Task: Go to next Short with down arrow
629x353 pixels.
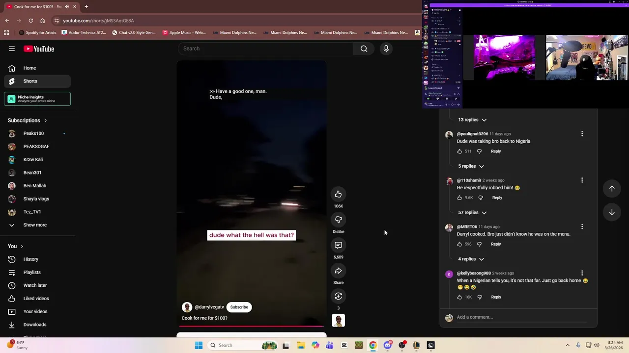Action: (612, 212)
